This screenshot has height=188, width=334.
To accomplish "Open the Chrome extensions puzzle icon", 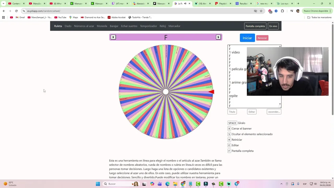I will (x=282, y=11).
